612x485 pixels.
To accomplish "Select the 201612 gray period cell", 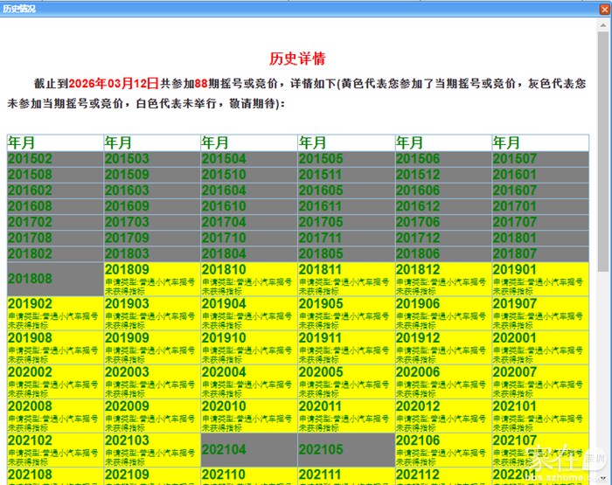I will coord(442,206).
